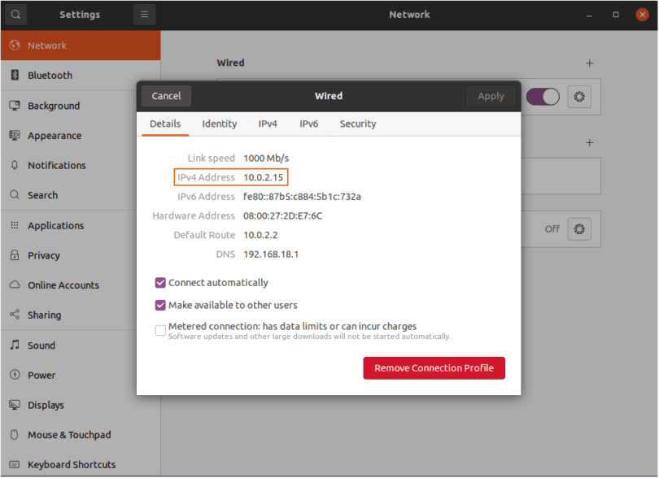Click Remove Connection Profile button
The height and width of the screenshot is (478, 659).
tap(434, 368)
